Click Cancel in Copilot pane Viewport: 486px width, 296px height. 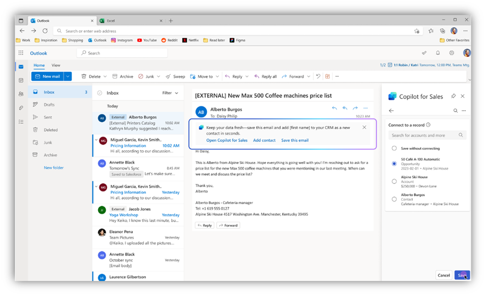click(x=444, y=275)
